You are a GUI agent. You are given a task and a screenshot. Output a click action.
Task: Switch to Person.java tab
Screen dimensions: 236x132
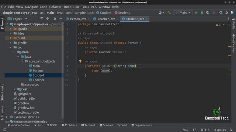click(x=78, y=19)
